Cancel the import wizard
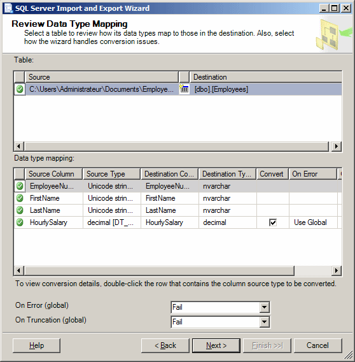Image resolution: width=355 pixels, height=362 pixels. pyautogui.click(x=317, y=345)
